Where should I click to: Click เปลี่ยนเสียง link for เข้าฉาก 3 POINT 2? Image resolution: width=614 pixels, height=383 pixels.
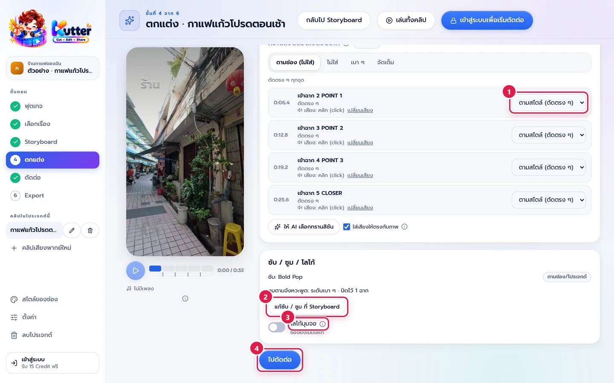click(360, 143)
